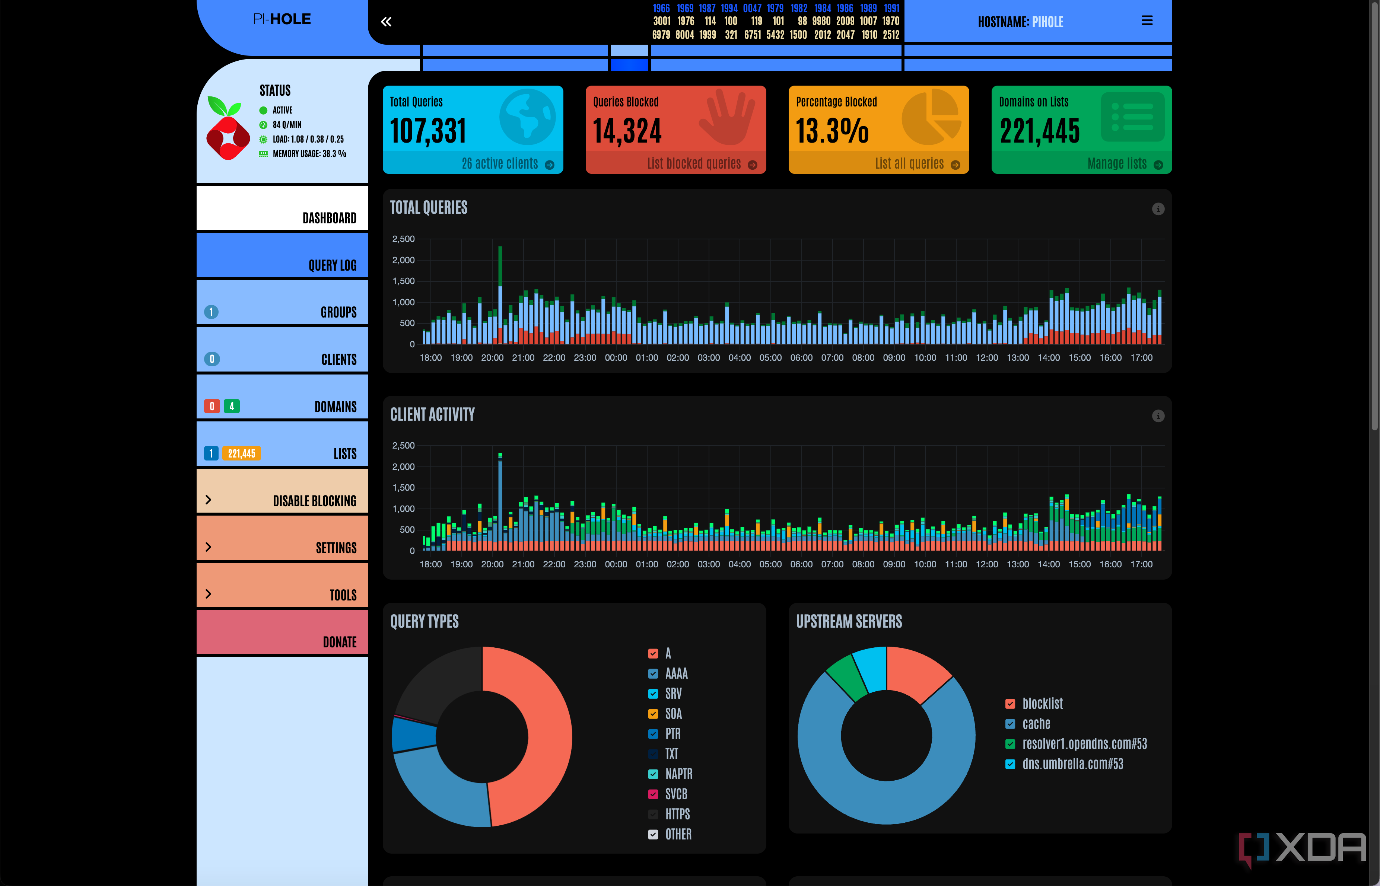
Task: Open the hamburger menu beside hostname
Action: click(x=1147, y=21)
